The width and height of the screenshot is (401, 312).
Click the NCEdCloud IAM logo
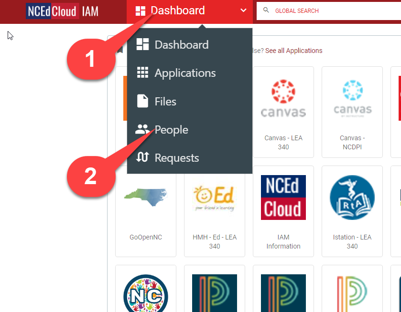pos(63,11)
